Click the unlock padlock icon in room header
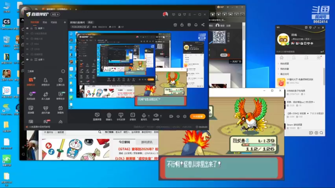 [x=182, y=25]
